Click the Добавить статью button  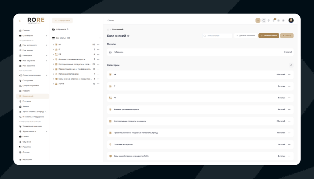point(269,36)
